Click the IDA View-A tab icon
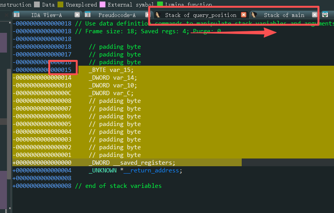 16,15
